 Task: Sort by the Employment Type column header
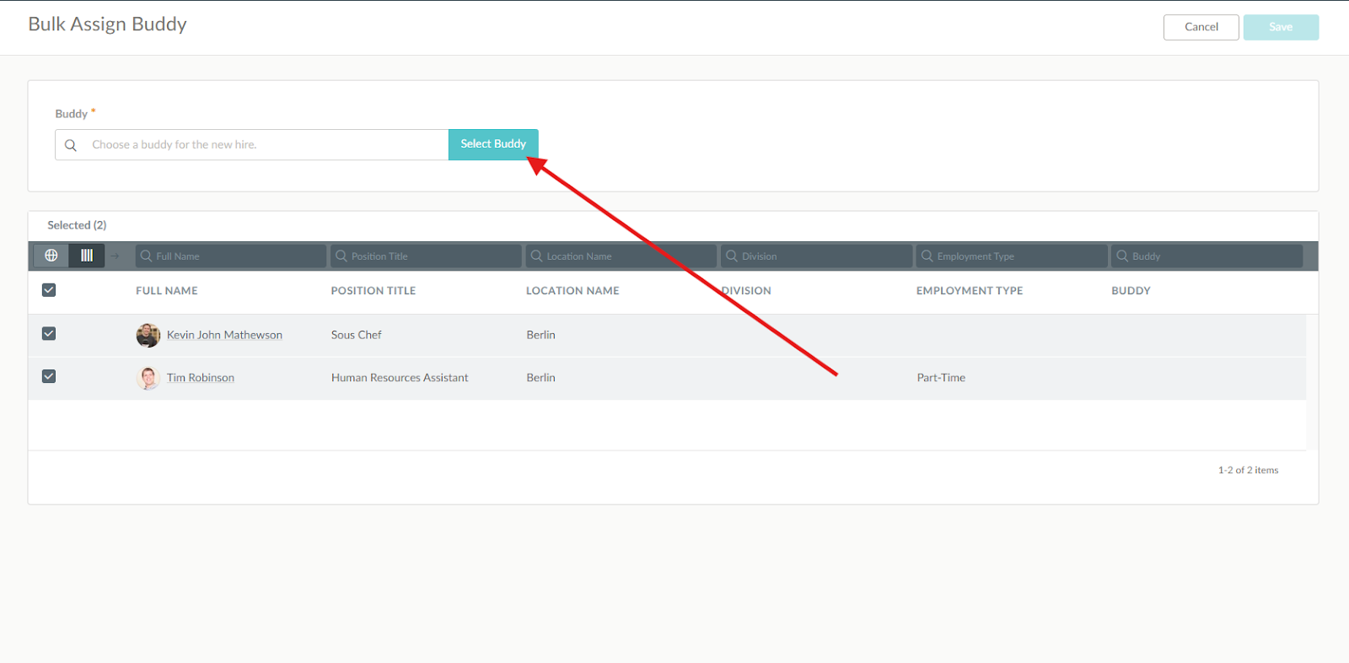[x=969, y=291]
